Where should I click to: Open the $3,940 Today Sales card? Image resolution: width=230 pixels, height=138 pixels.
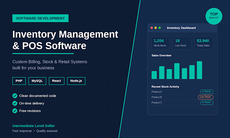coord(204,43)
